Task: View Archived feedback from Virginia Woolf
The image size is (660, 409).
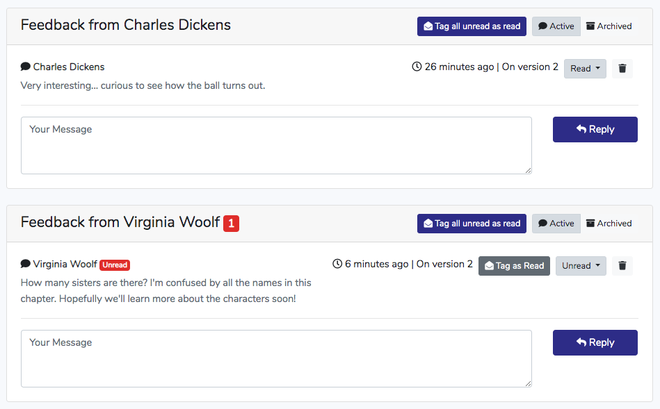Action: 609,224
